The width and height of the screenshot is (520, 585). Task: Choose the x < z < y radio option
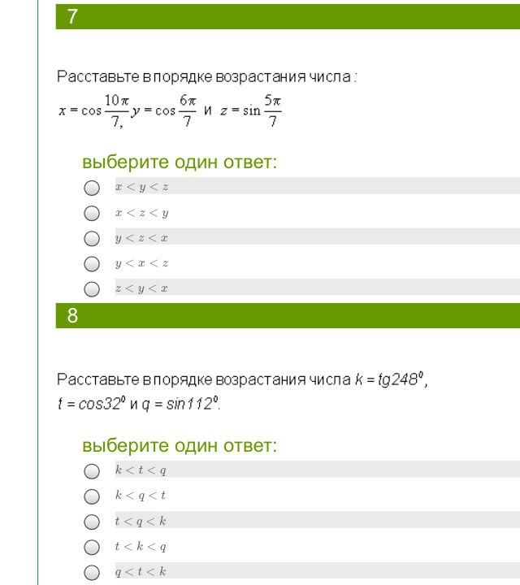point(92,213)
